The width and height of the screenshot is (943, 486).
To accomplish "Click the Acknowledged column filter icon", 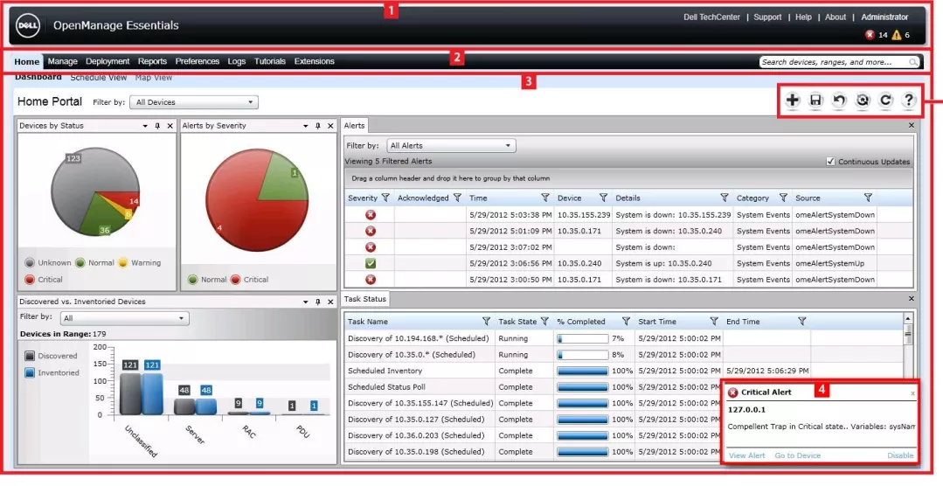I will point(457,198).
